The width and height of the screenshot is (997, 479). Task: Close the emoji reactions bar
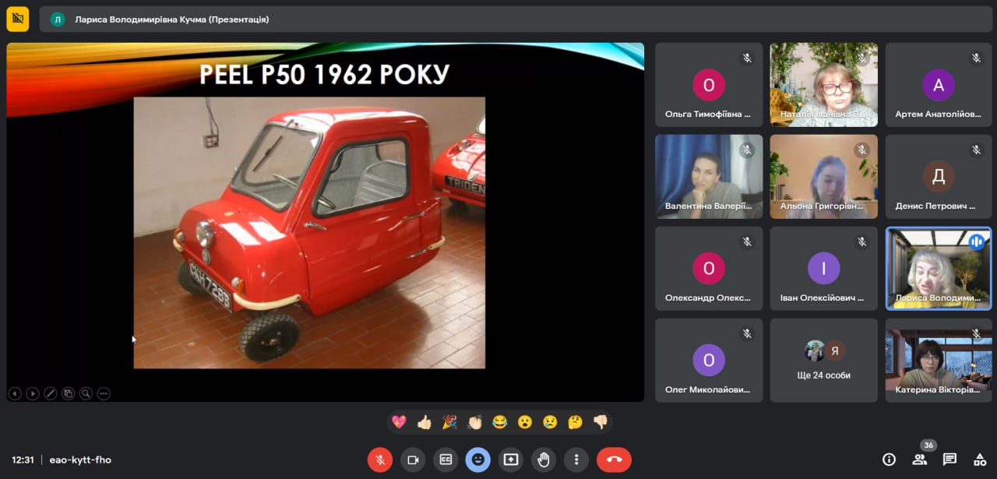pos(478,460)
